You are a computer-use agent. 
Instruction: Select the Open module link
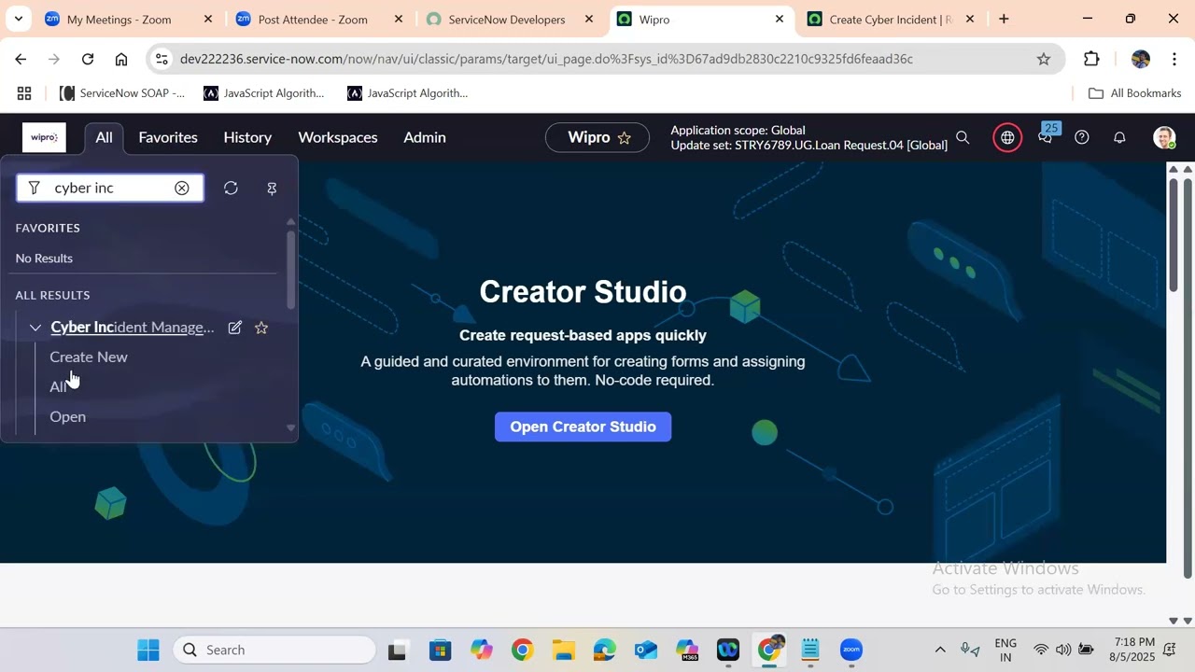67,416
